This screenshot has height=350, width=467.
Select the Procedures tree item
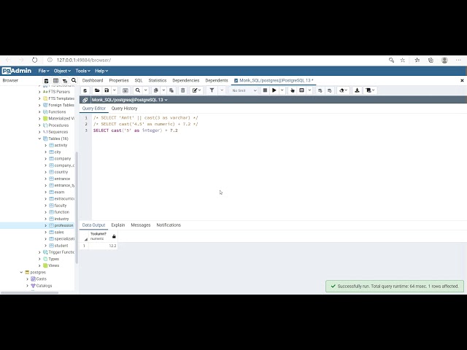58,125
